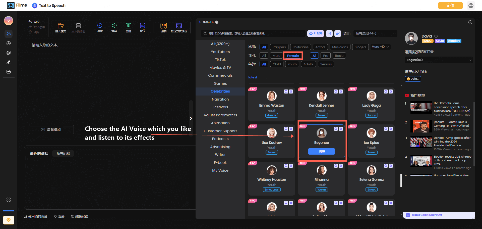
Task: Click the info icon beside 隱藏列表
Action: tap(217, 22)
